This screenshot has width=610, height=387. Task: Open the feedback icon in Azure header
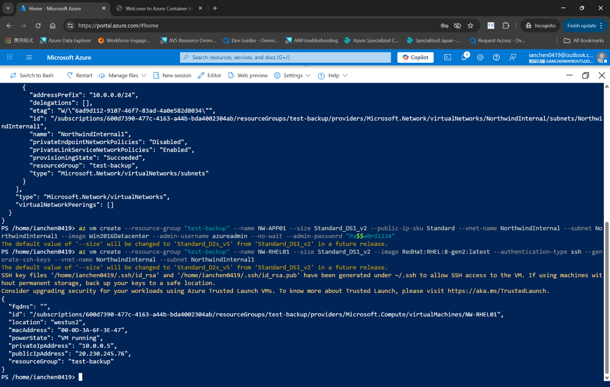513,57
